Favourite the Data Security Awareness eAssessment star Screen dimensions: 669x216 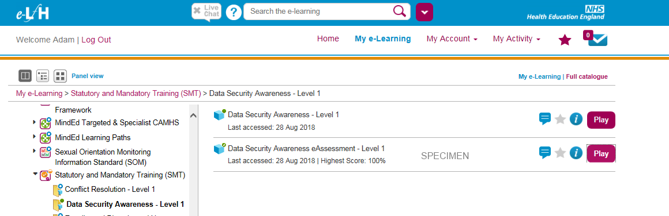[560, 153]
